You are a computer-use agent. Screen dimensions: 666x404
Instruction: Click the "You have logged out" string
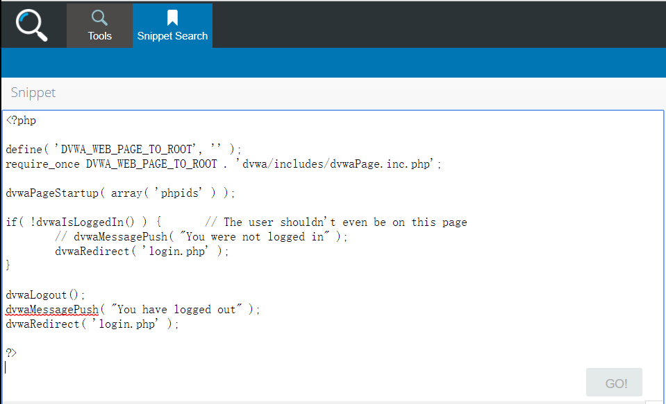click(x=176, y=309)
